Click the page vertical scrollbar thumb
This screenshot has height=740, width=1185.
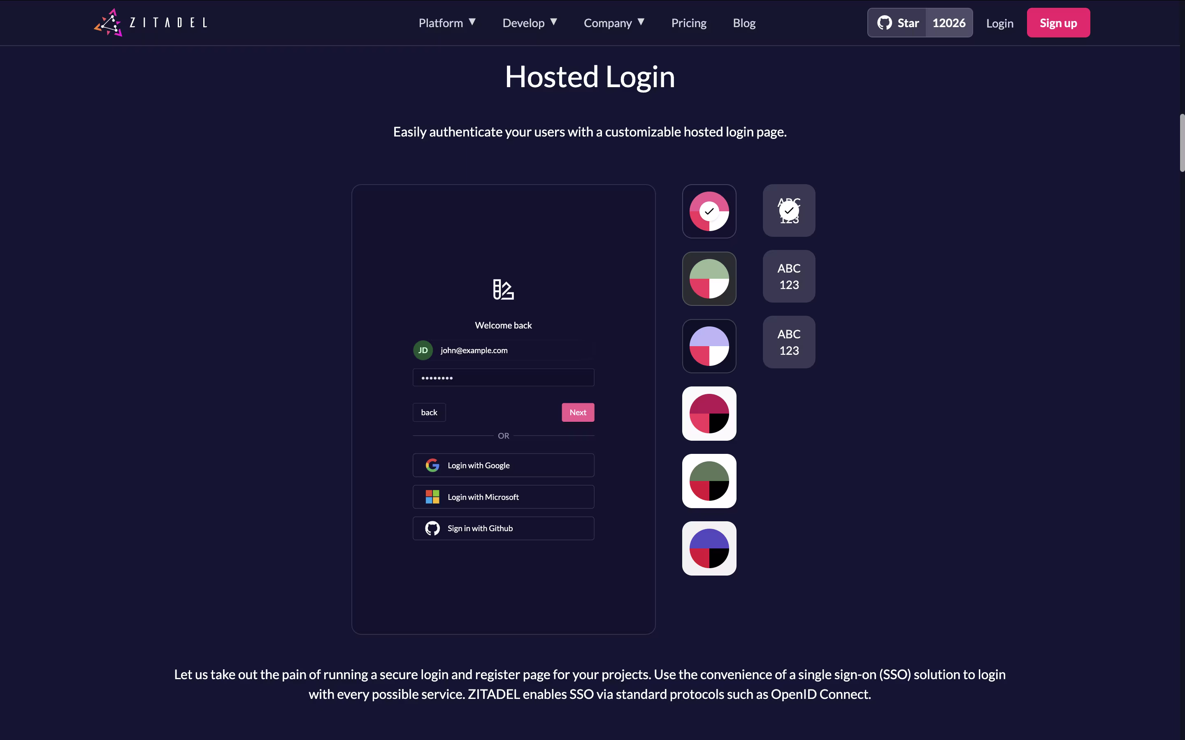click(1182, 142)
